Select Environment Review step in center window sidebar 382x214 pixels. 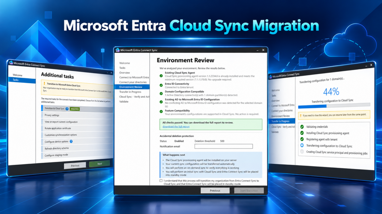click(132, 87)
